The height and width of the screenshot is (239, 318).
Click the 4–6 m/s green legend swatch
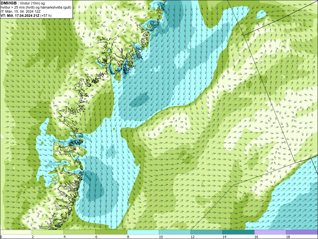pos(79,232)
